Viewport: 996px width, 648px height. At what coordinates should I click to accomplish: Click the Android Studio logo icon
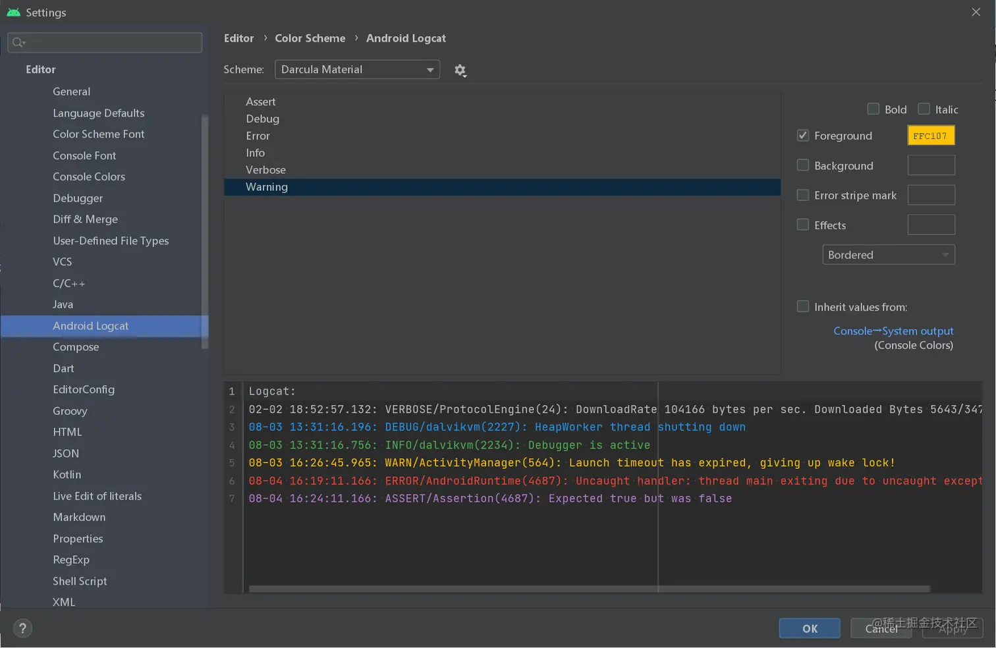click(x=13, y=13)
